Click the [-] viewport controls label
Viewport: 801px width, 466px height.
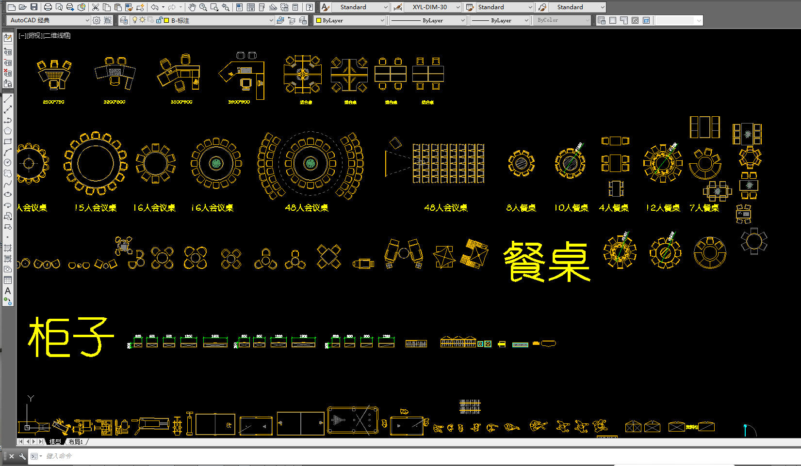click(22, 35)
